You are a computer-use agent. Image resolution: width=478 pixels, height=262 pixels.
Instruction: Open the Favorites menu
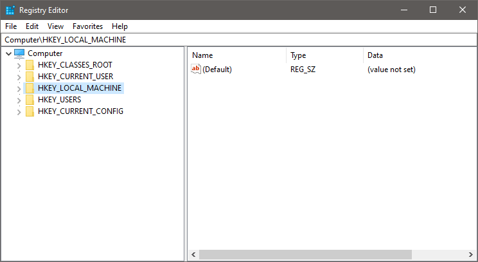tap(87, 26)
